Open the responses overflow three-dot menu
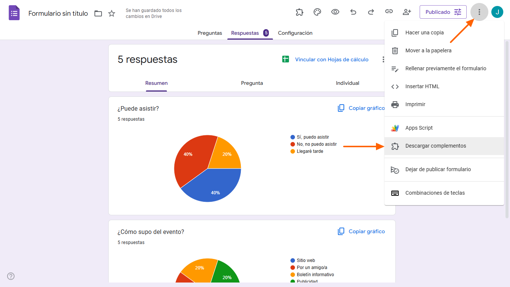510x287 pixels. pos(383,59)
